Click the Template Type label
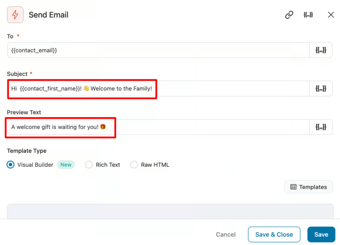Image resolution: width=340 pixels, height=245 pixels. point(27,151)
